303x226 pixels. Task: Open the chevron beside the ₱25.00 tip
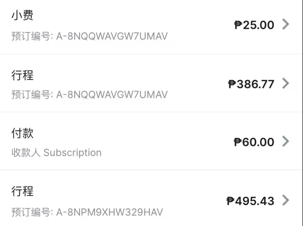pos(286,25)
